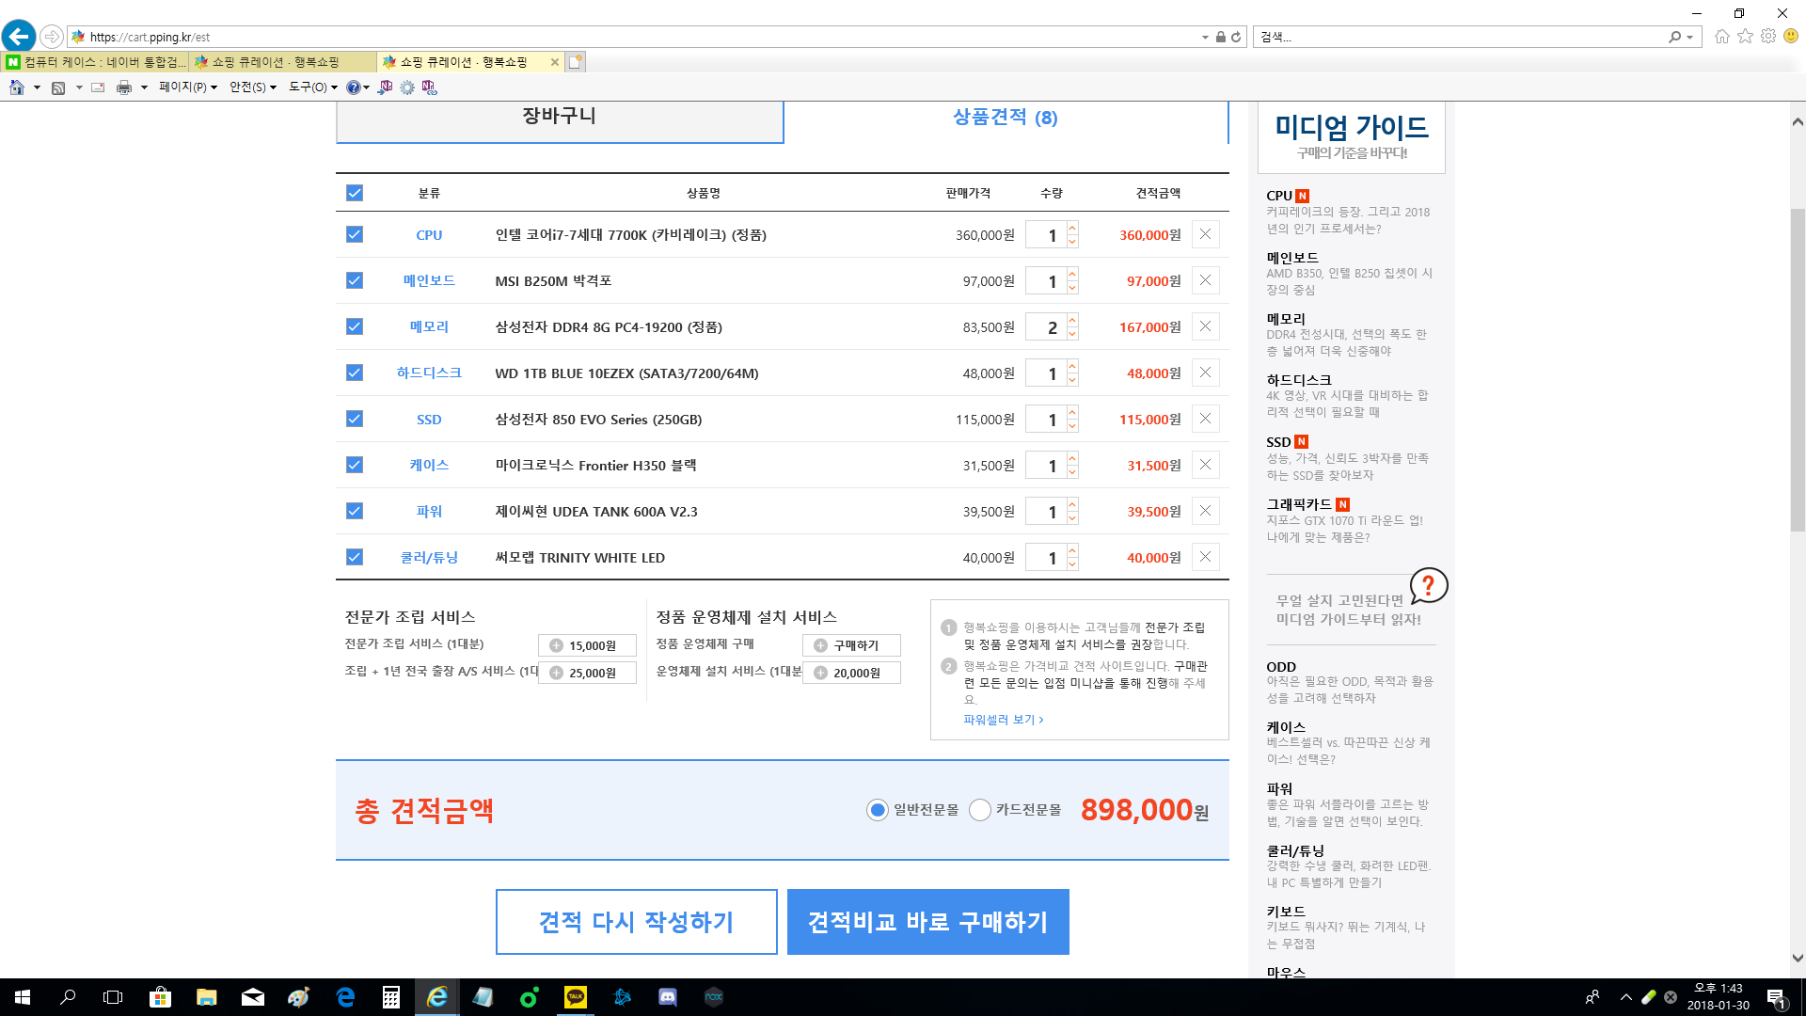Click the browser forward arrow
Viewport: 1806px width, 1016px height.
coord(52,37)
